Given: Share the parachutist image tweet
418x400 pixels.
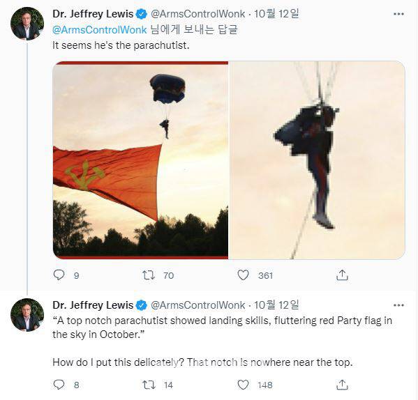Looking at the screenshot, I should pos(342,275).
